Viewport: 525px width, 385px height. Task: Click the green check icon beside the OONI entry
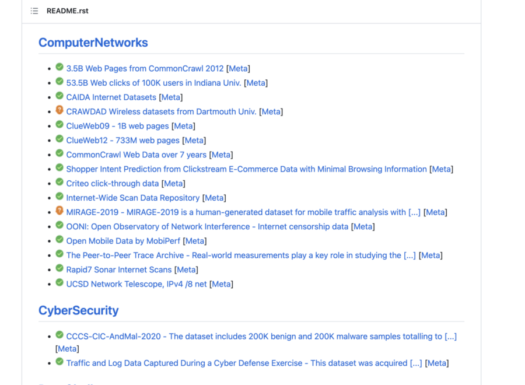coord(60,225)
